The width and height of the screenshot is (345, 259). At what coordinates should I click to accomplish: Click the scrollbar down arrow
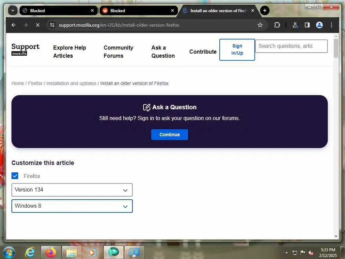click(x=336, y=236)
